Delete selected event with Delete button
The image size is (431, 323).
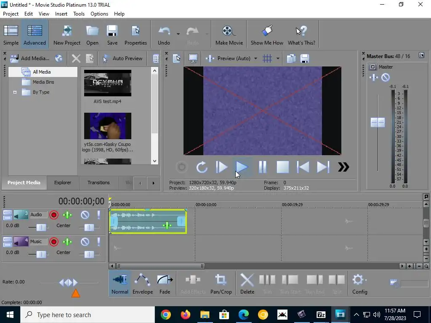pos(247,283)
